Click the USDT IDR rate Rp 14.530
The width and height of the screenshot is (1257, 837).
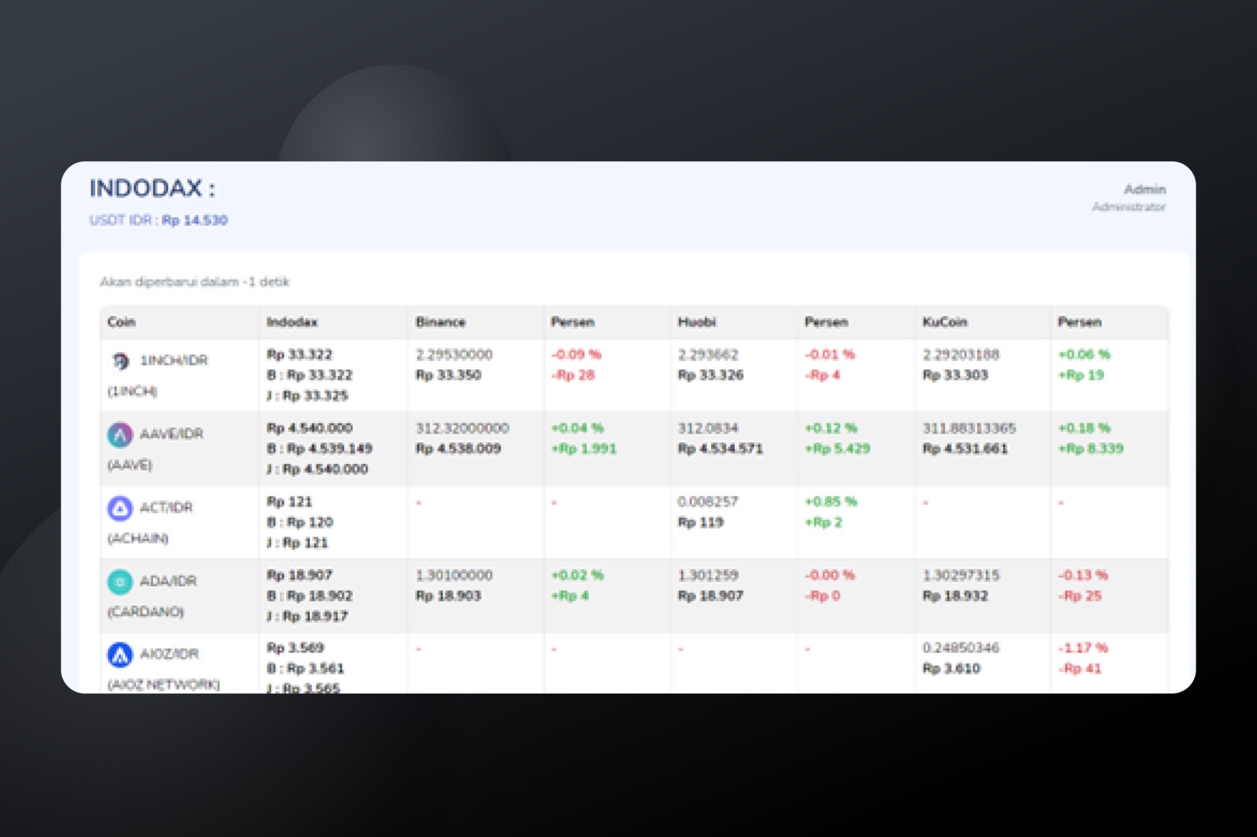(x=194, y=220)
